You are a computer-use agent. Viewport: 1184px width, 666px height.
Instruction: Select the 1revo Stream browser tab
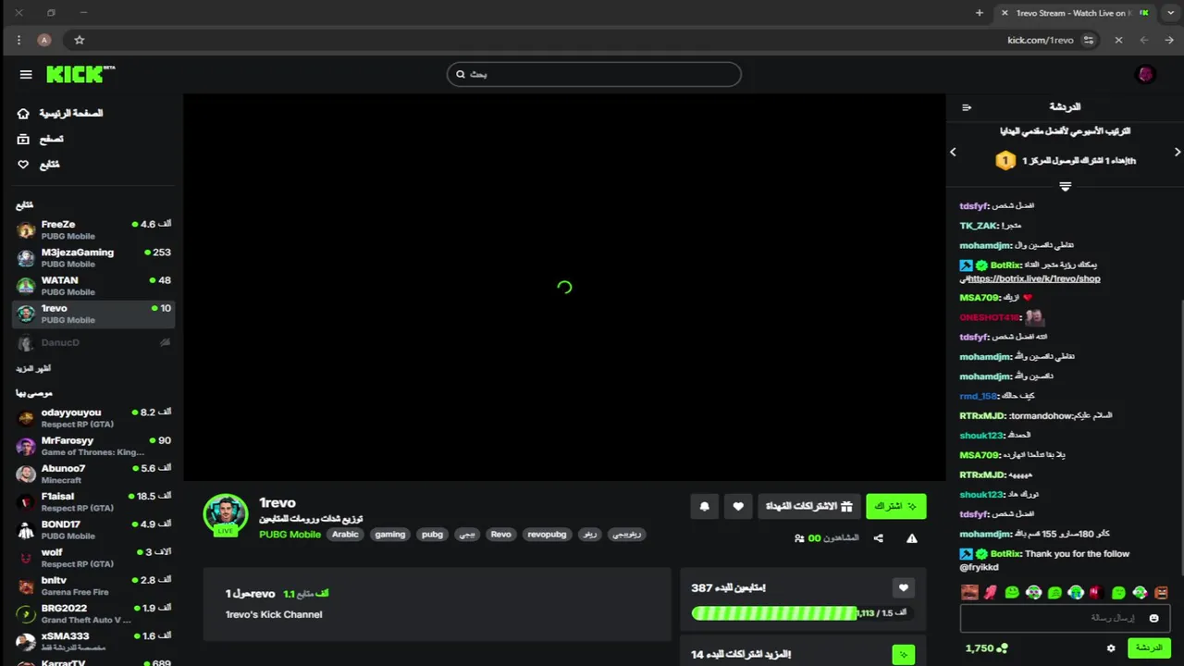(1075, 13)
